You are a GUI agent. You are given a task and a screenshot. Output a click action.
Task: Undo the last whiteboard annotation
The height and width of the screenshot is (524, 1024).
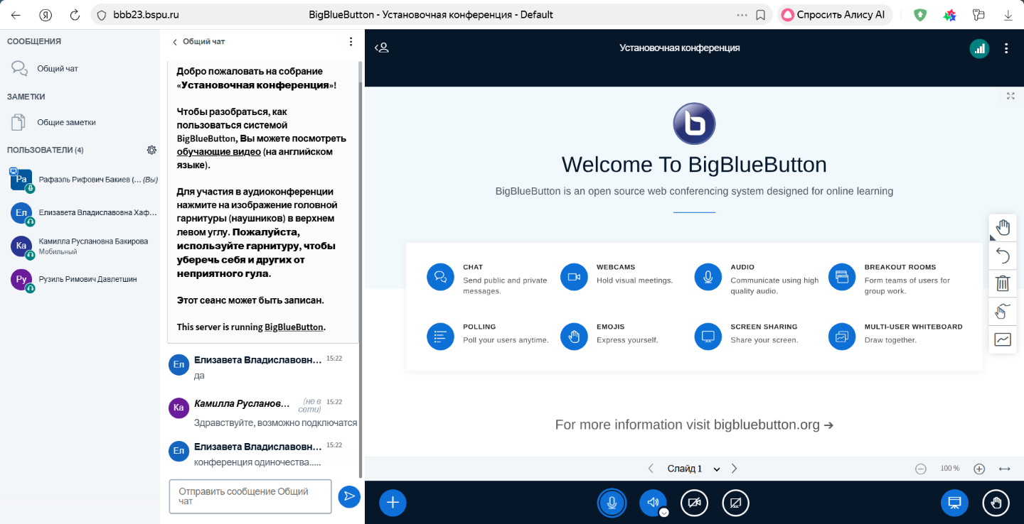[x=1003, y=255]
